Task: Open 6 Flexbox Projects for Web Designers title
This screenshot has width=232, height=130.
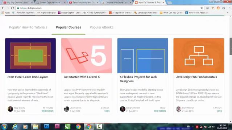Action: 138,79
